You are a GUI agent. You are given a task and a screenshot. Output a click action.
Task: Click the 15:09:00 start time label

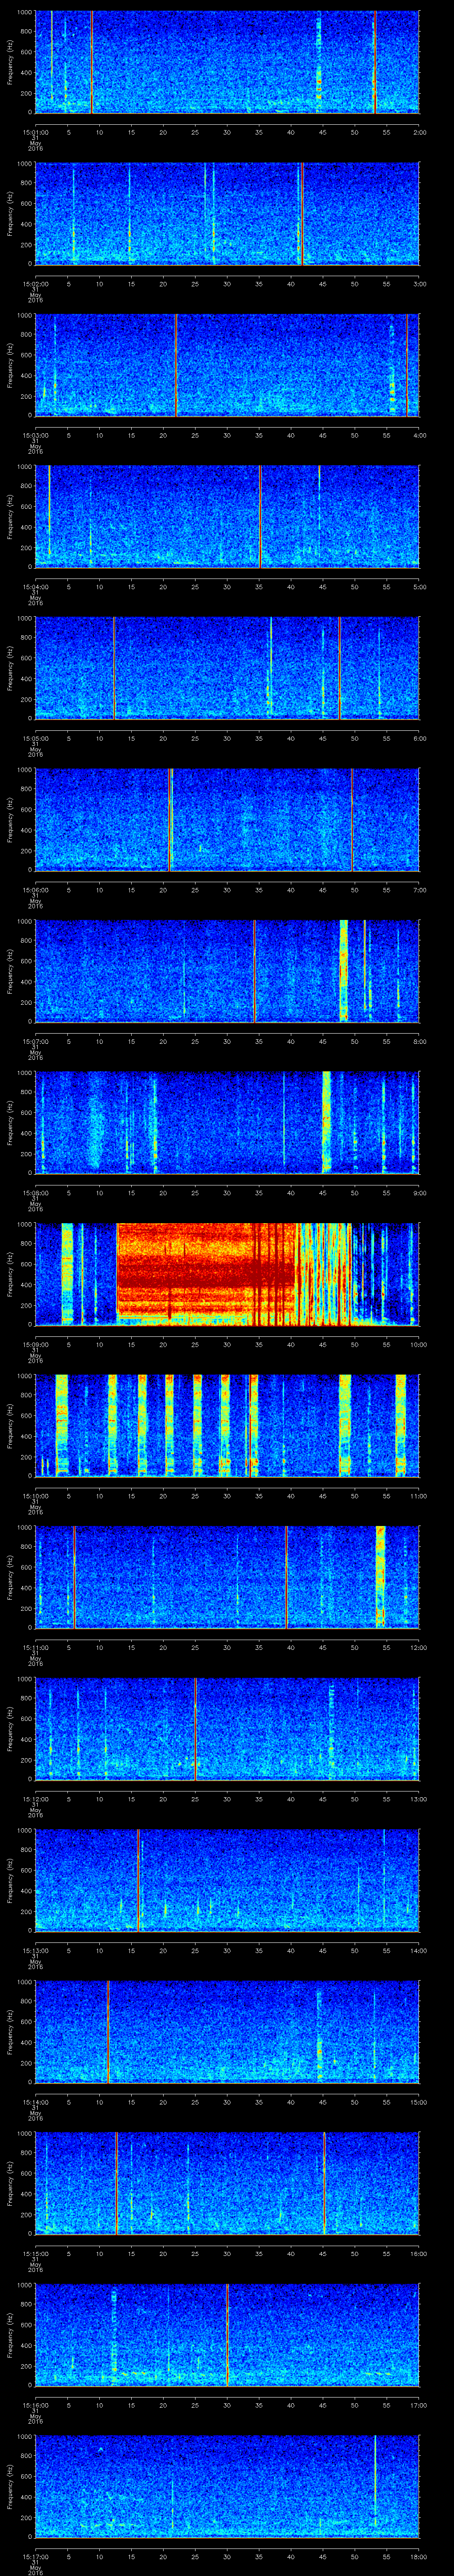36,1345
